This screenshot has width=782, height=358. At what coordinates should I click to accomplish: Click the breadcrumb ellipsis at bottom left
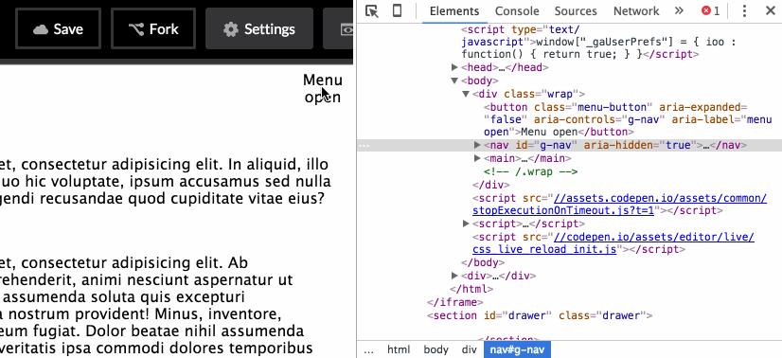point(368,349)
